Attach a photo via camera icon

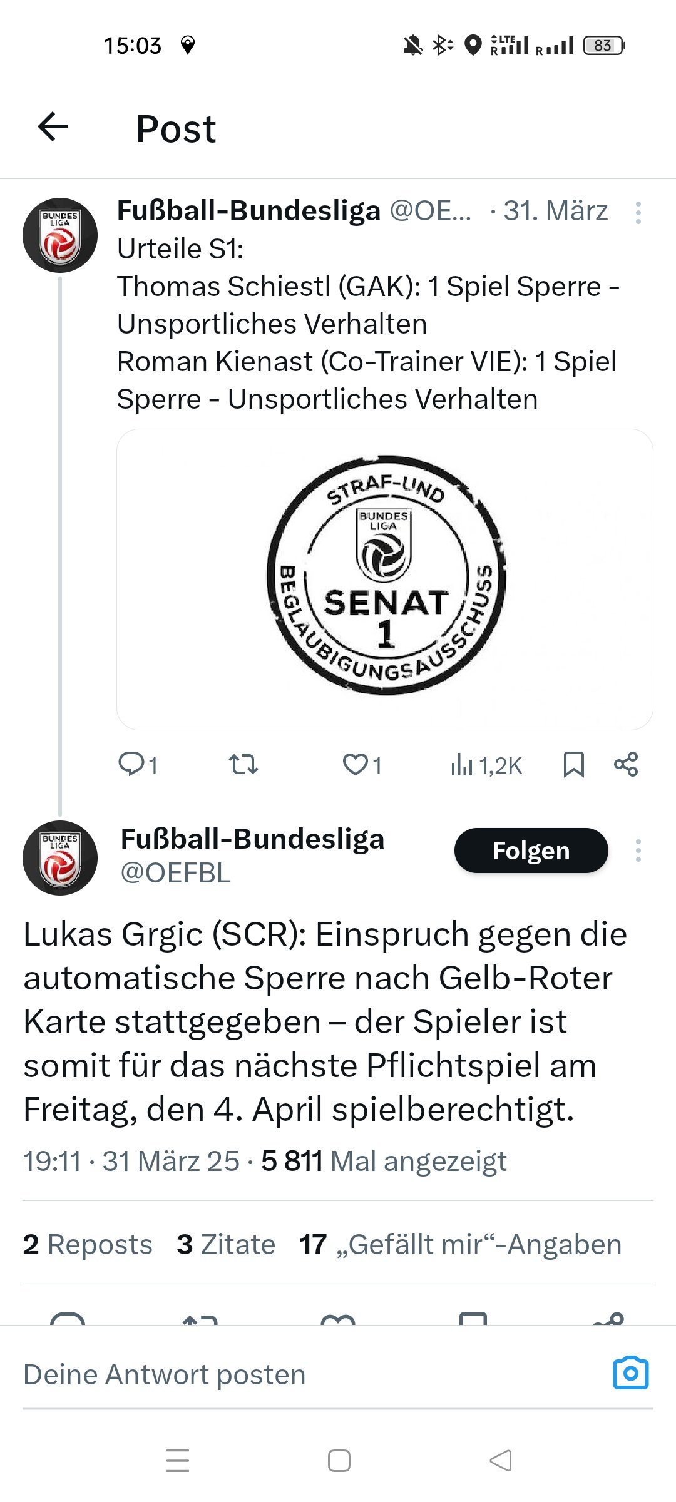coord(630,1373)
